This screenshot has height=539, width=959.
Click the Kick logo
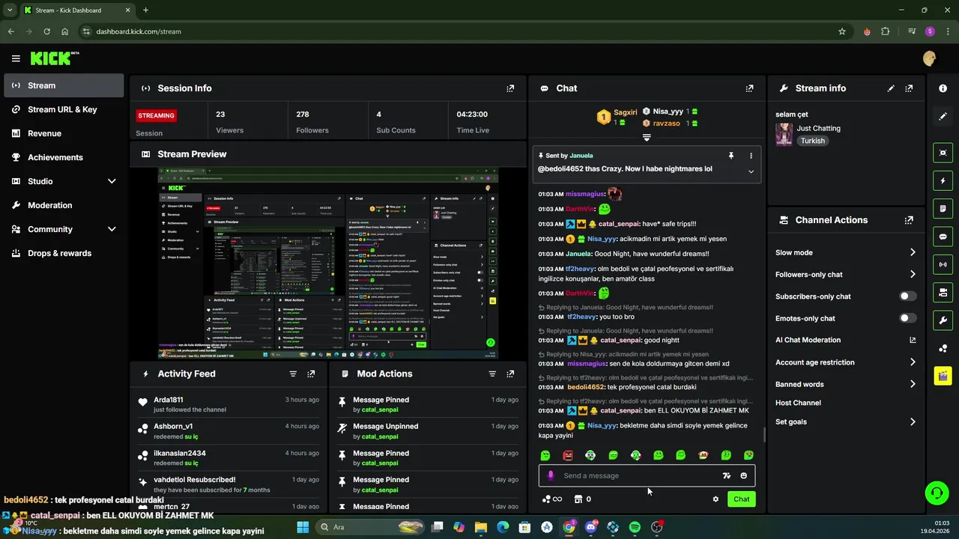click(x=55, y=58)
